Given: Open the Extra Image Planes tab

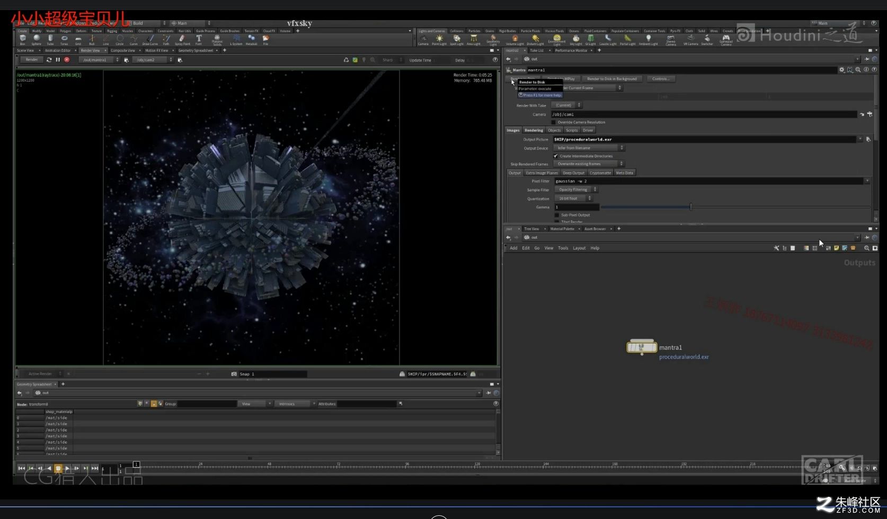Looking at the screenshot, I should click(542, 173).
